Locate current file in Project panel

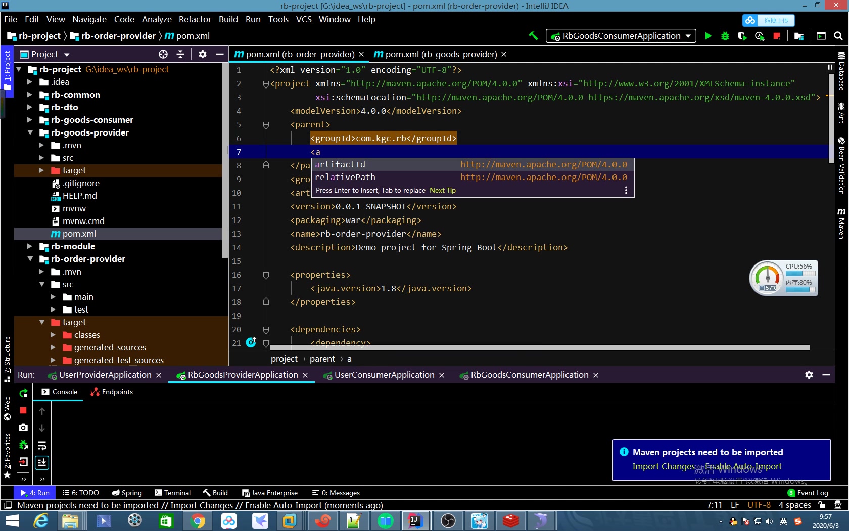pos(163,54)
